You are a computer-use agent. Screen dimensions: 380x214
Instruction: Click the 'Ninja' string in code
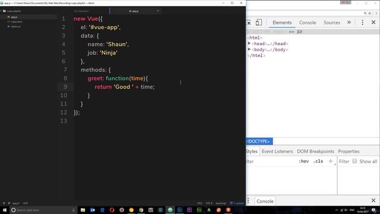(109, 53)
